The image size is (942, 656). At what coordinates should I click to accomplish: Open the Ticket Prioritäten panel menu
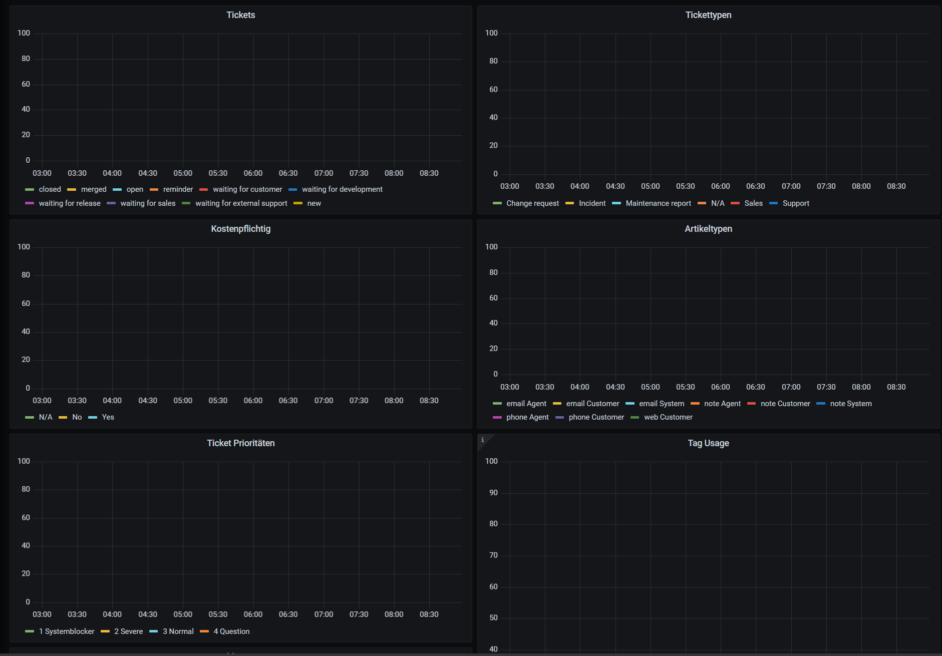(240, 443)
